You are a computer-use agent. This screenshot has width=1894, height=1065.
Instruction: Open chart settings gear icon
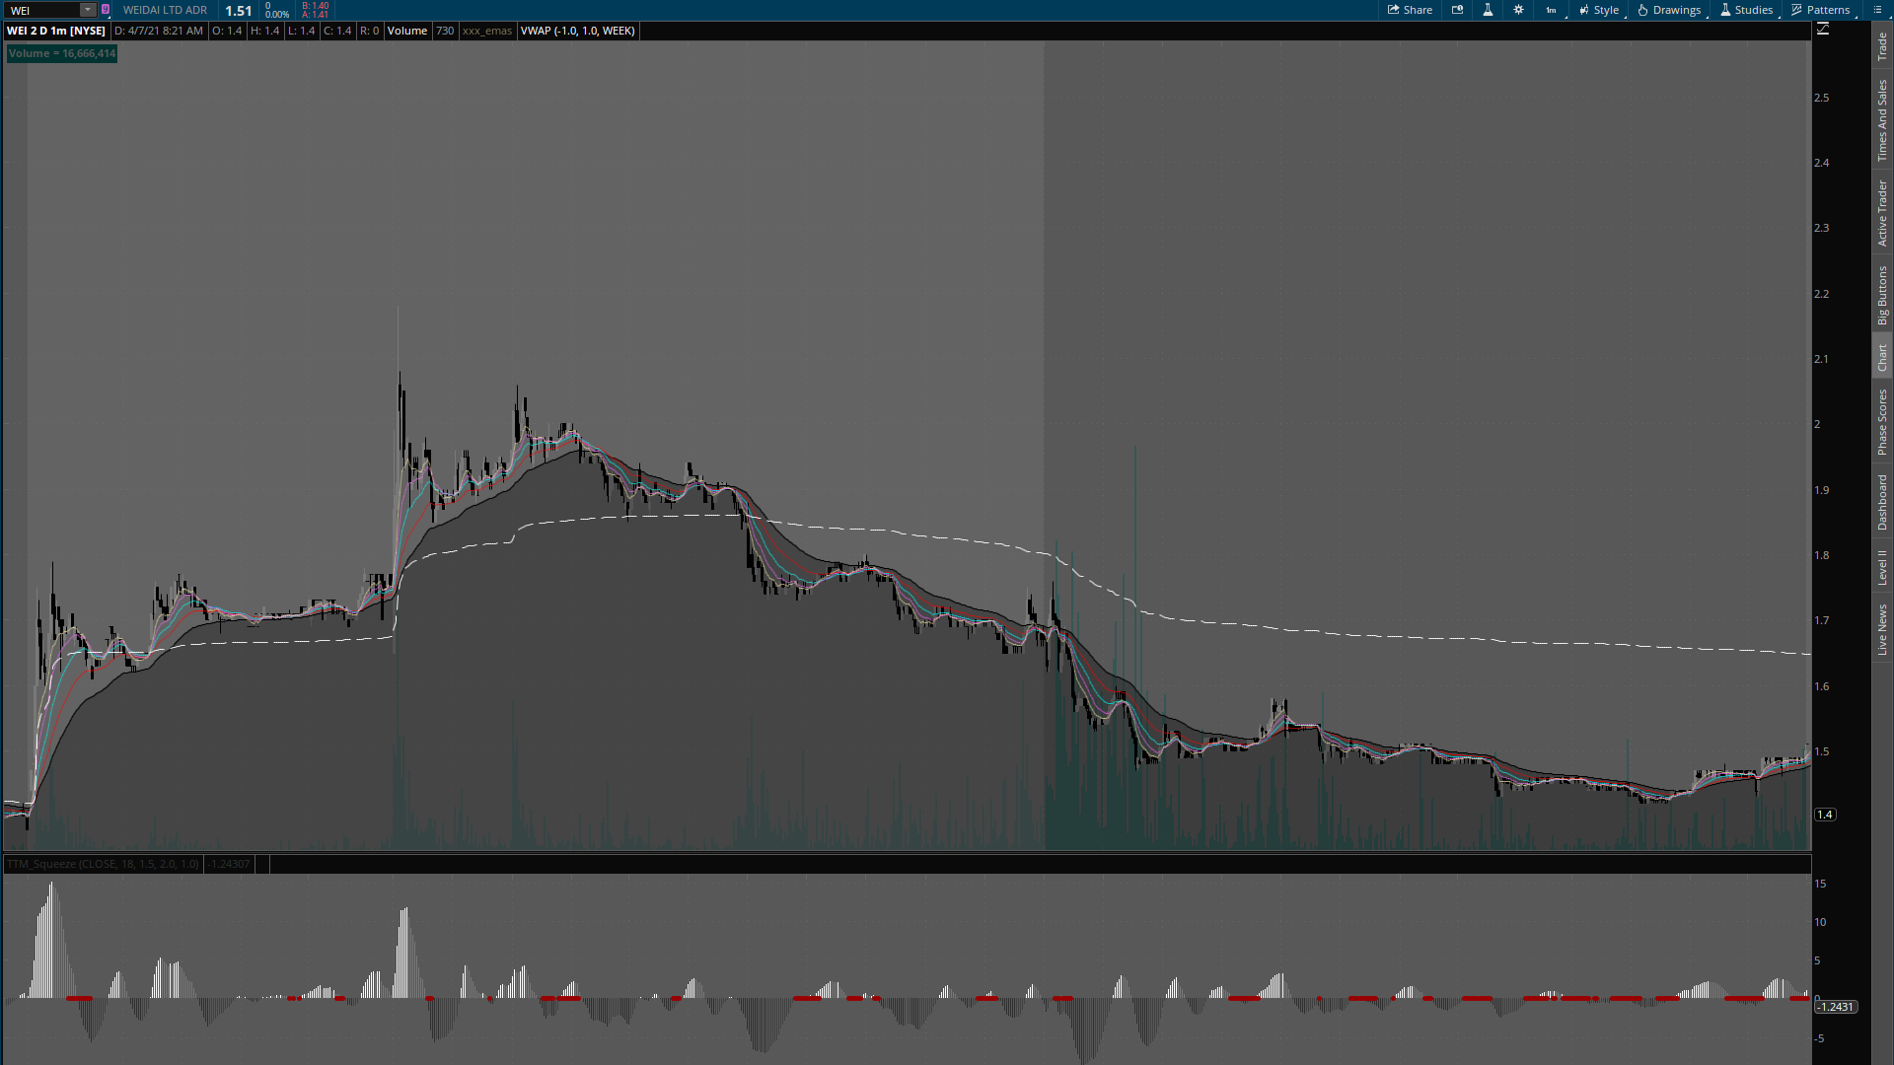(1518, 10)
